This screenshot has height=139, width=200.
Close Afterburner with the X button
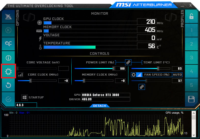191,5
